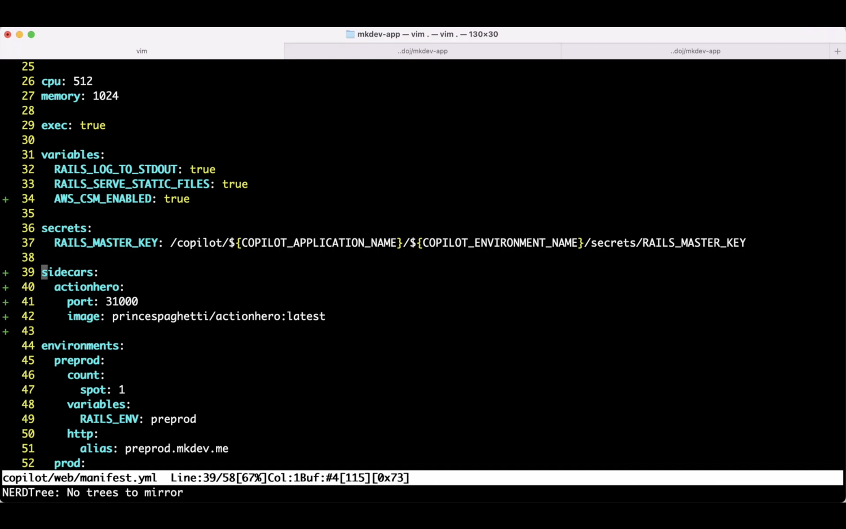
Task: Click princespaghetti/actionhero:latest image name
Action: click(x=219, y=316)
